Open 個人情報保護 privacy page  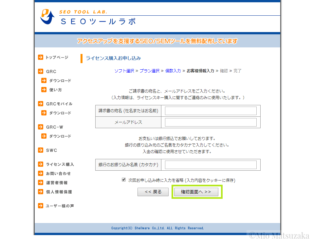coord(59,192)
